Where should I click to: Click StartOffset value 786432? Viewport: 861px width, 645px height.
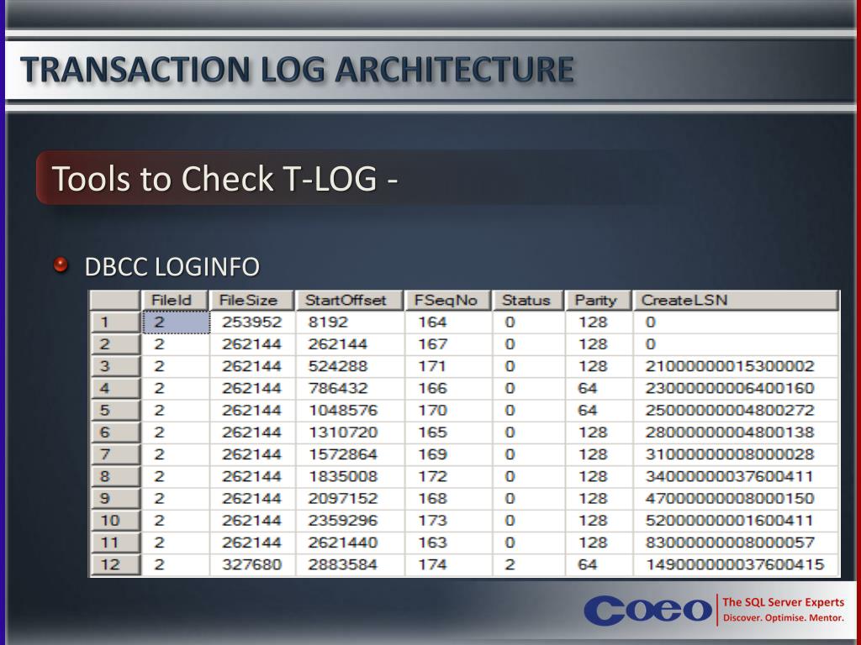click(x=338, y=388)
